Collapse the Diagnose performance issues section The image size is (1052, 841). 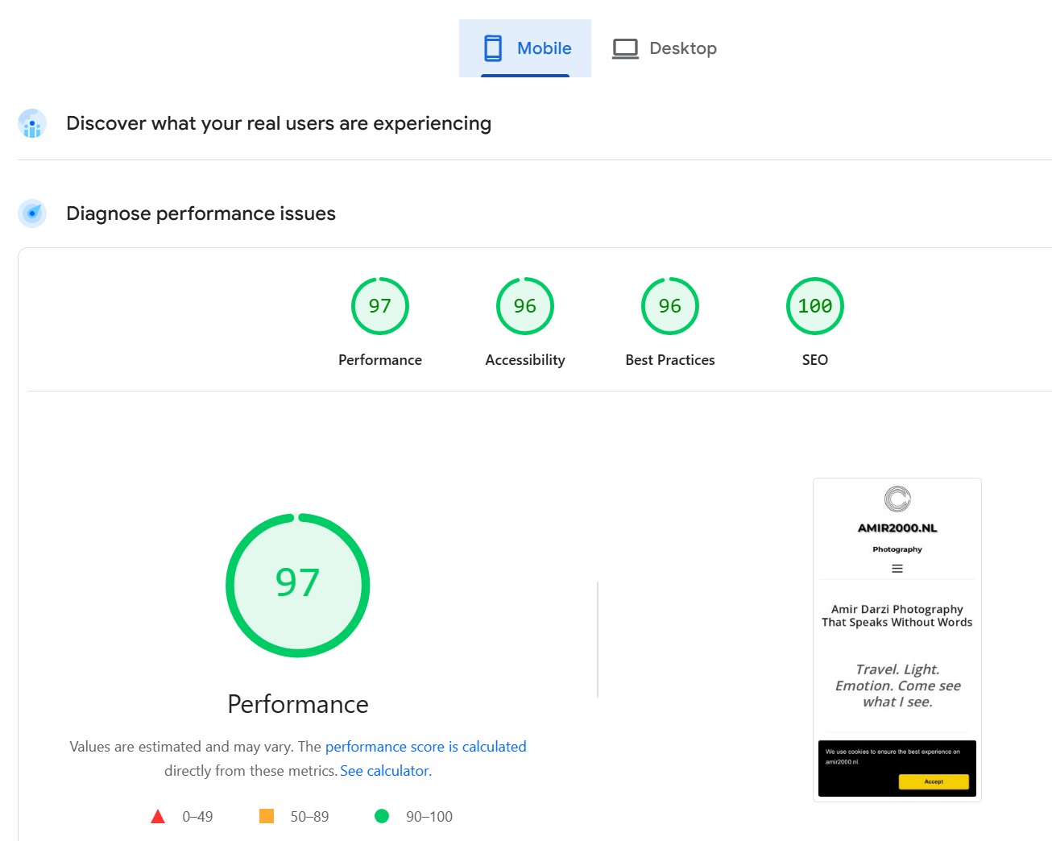click(x=200, y=213)
